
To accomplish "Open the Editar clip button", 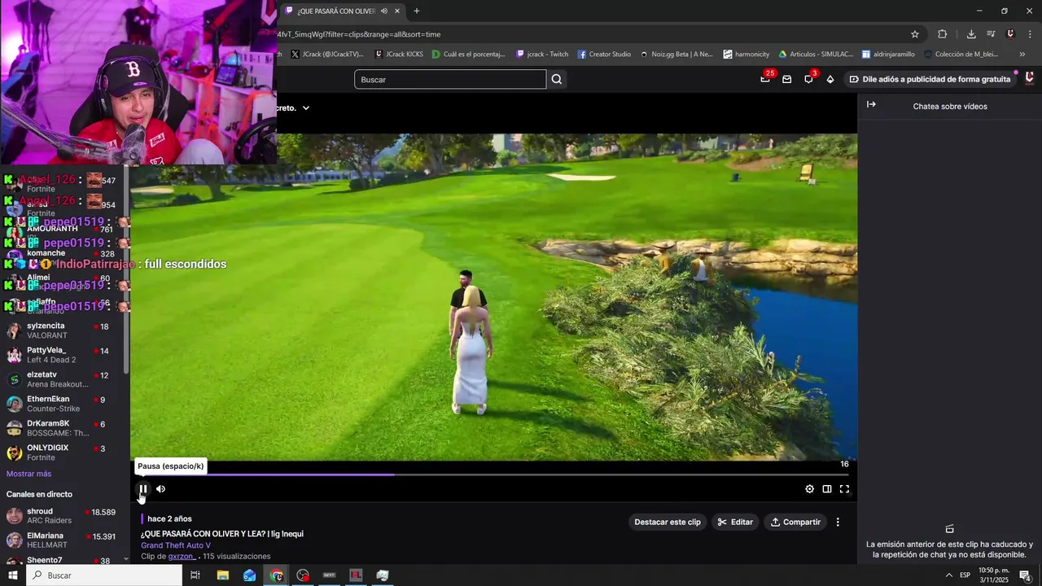I will [x=735, y=523].
